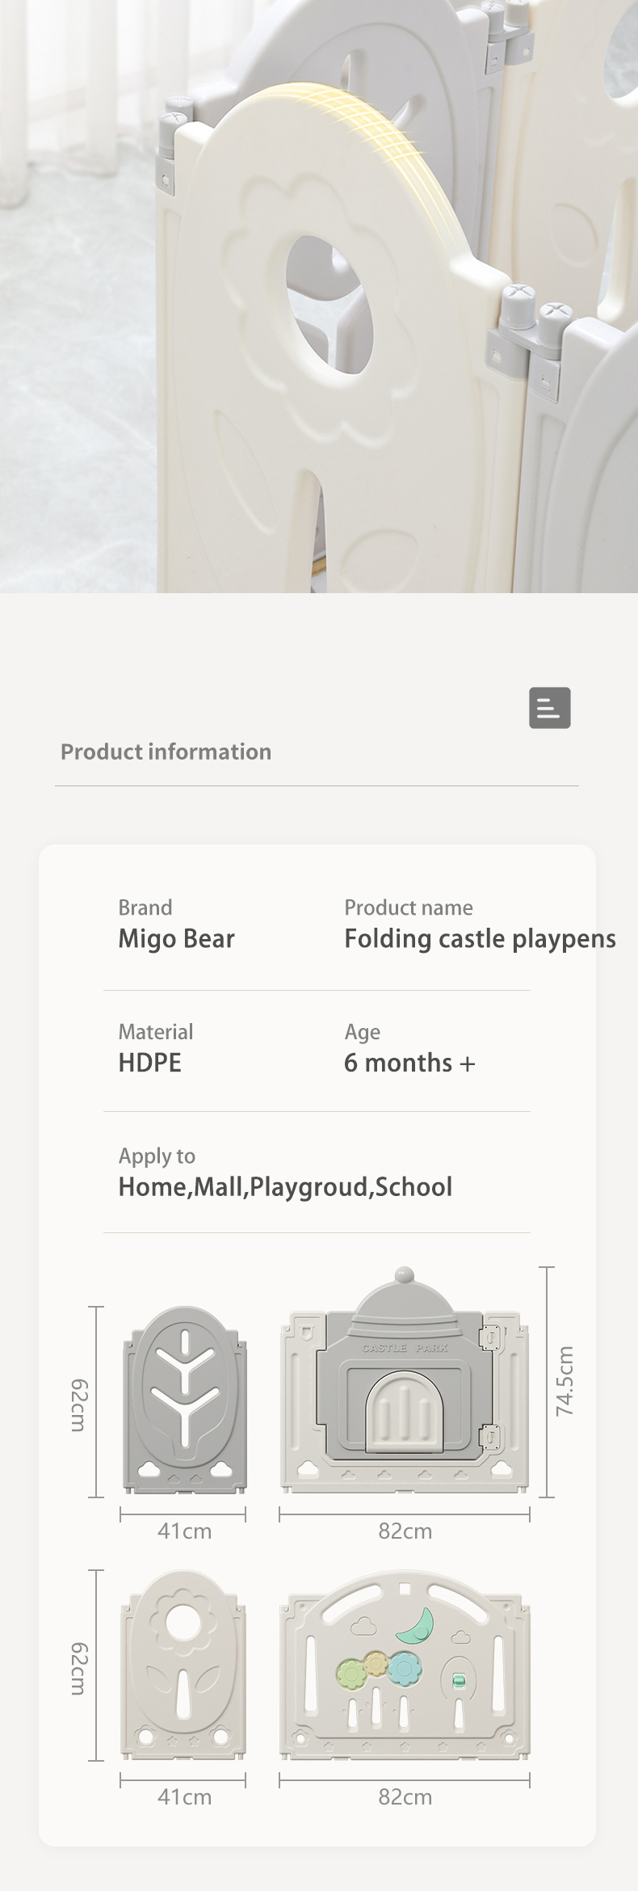Click the 6 months + age value
This screenshot has width=638, height=1891.
409,1063
